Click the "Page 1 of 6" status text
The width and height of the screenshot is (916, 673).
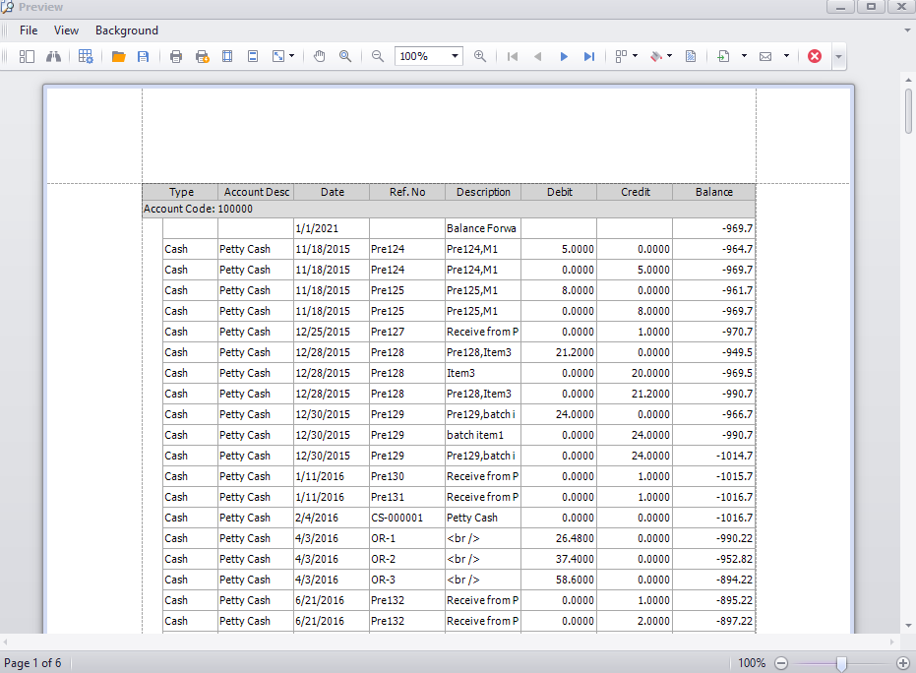[32, 663]
